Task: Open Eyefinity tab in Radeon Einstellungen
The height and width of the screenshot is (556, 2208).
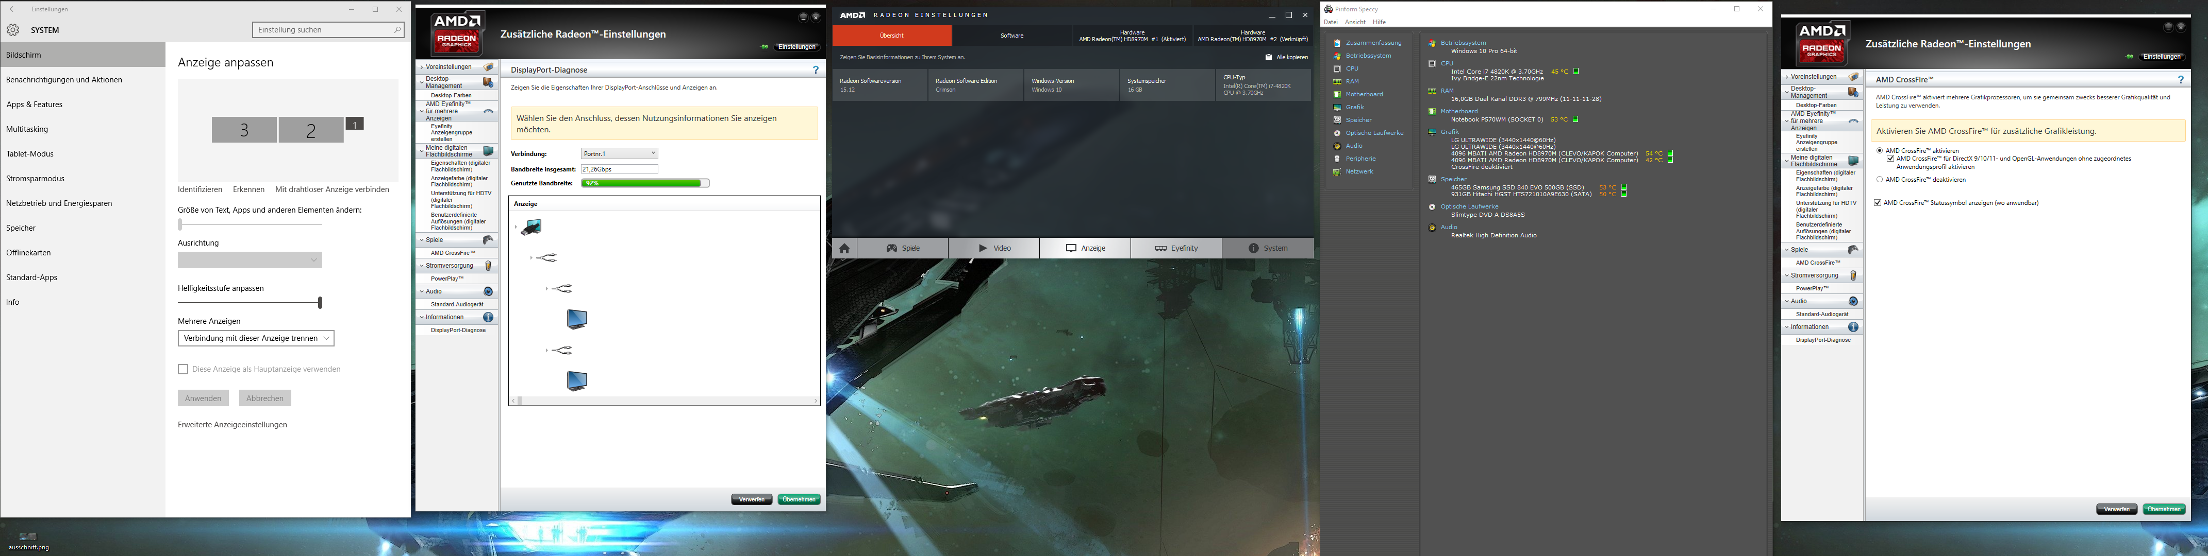Action: point(1176,248)
